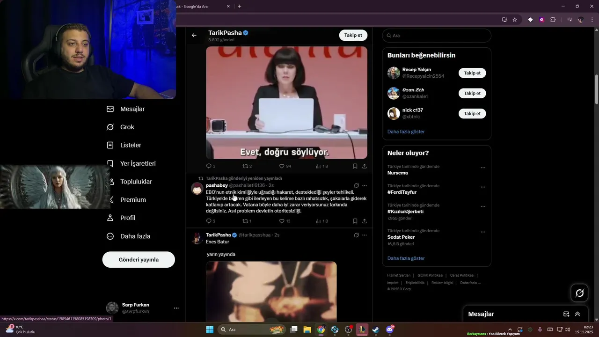Ask Grok about the Enes Batur post
The image size is (599, 337).
(x=357, y=235)
